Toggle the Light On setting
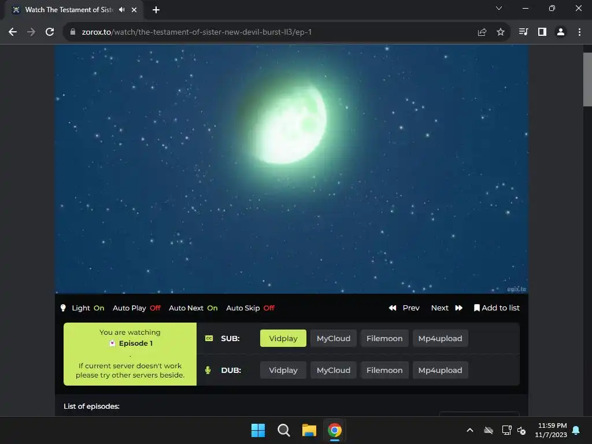This screenshot has height=444, width=592. click(x=88, y=308)
